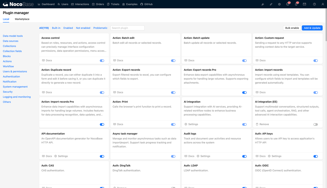Select Workflow category in sidebar
This screenshot has width=327, height=188.
pos(8,66)
